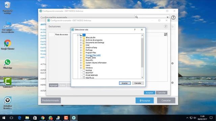Image resolution: width=216 pixels, height=121 pixels.
Task: Select the Program Files folder
Action: click(x=91, y=53)
